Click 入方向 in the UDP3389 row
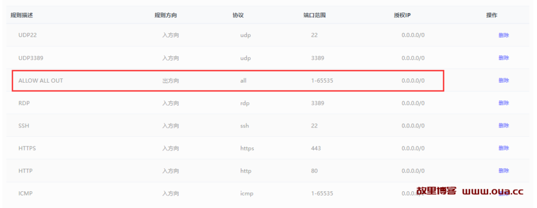The image size is (537, 208). coord(170,58)
